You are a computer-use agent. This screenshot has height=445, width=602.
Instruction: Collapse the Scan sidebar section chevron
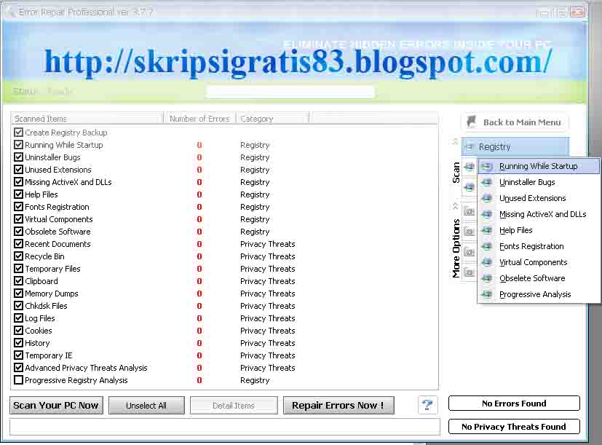tap(456, 141)
